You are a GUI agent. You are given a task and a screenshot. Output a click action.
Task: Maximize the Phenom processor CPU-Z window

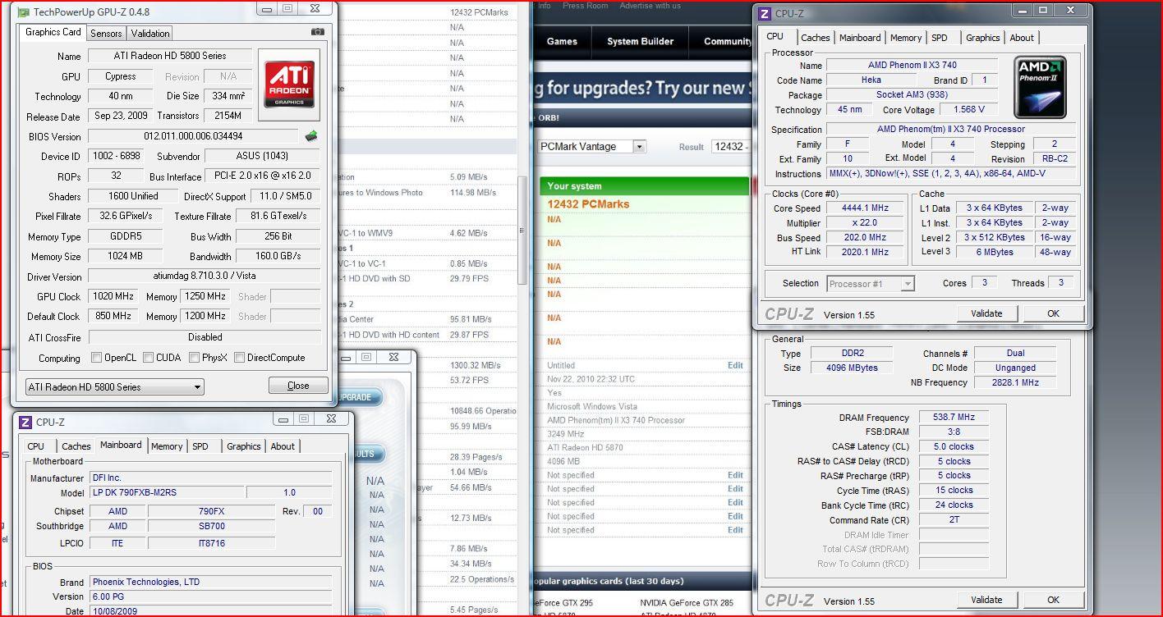pyautogui.click(x=1043, y=10)
